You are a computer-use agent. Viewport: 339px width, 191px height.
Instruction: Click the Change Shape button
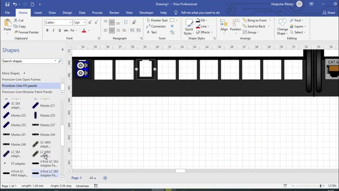pos(282,27)
